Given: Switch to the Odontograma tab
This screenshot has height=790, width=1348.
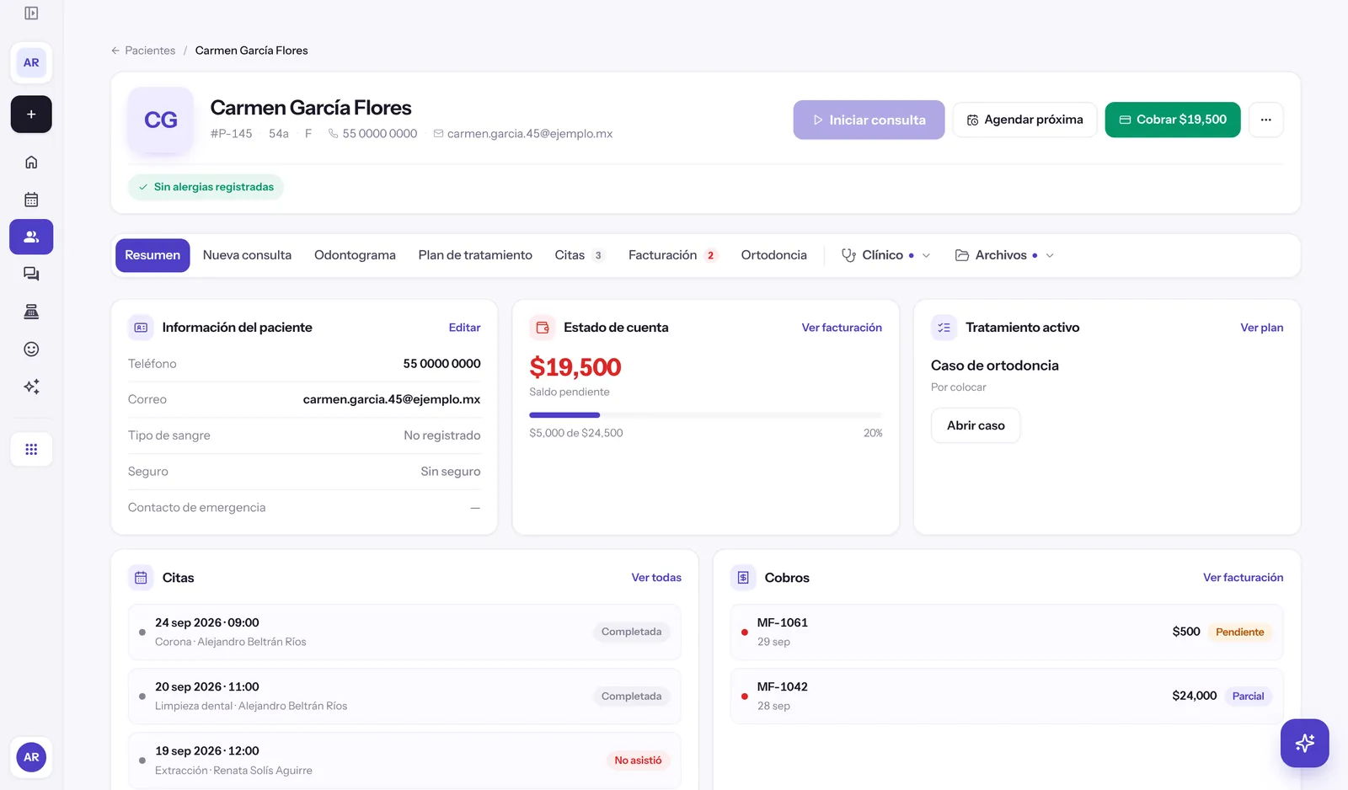Looking at the screenshot, I should pyautogui.click(x=355, y=255).
